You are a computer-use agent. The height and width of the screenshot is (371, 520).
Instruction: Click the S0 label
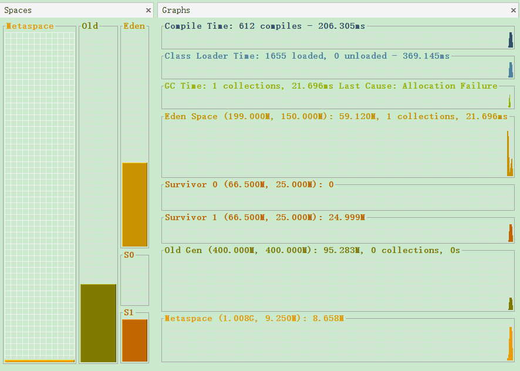(129, 255)
